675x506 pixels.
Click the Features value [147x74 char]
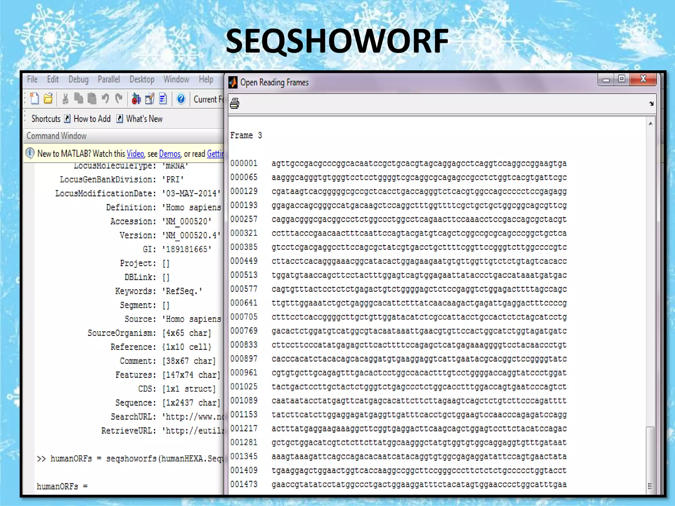click(191, 375)
